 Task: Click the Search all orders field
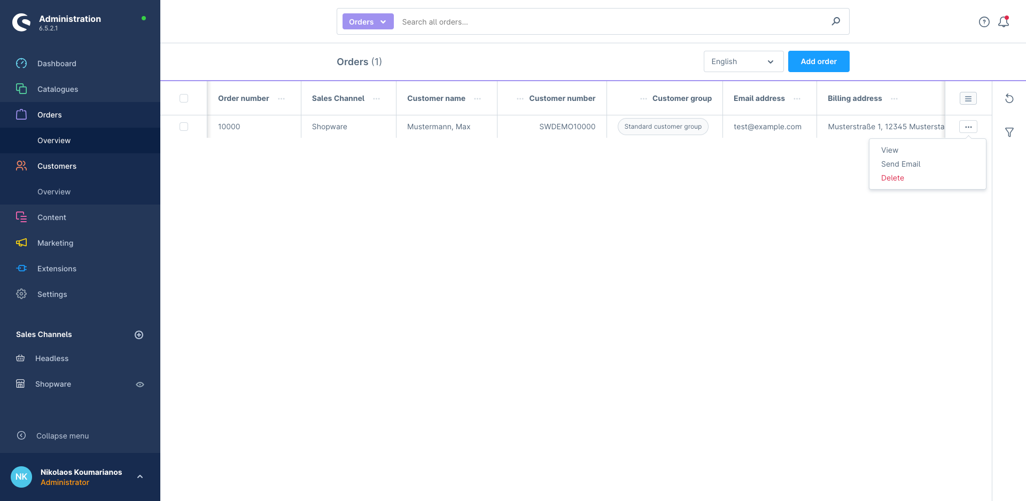click(x=612, y=22)
